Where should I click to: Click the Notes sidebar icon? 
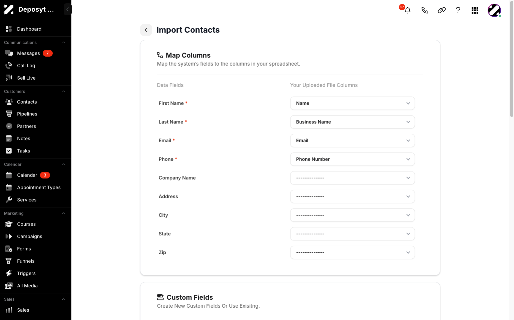coord(9,139)
